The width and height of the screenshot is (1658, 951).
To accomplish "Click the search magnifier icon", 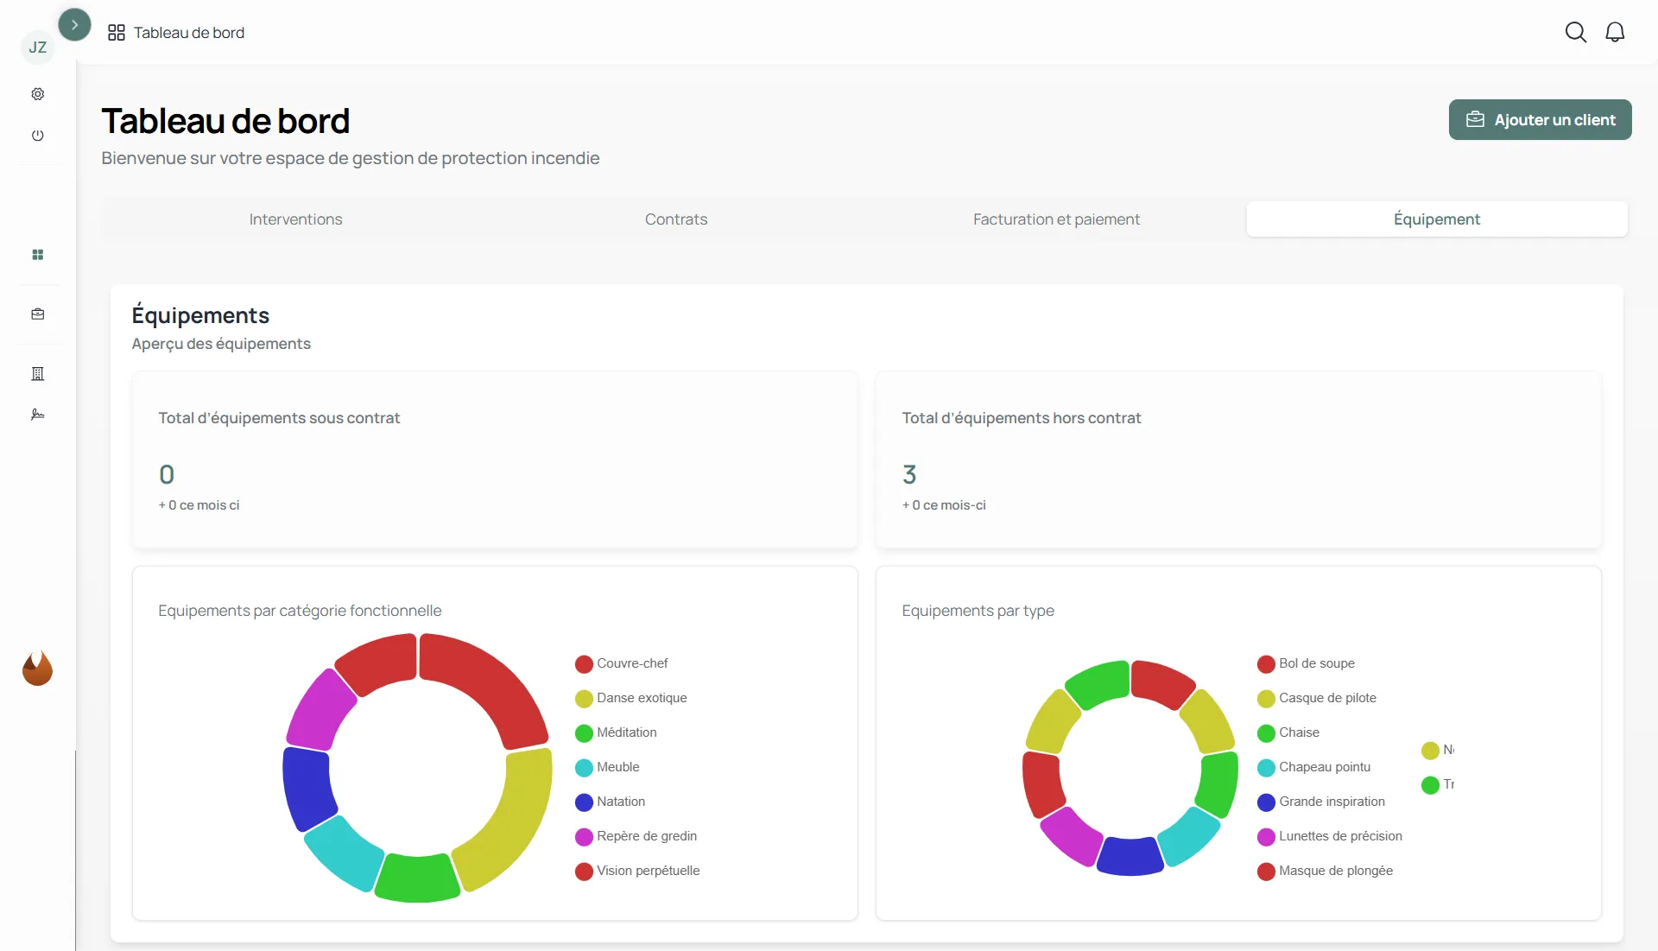I will tap(1575, 33).
